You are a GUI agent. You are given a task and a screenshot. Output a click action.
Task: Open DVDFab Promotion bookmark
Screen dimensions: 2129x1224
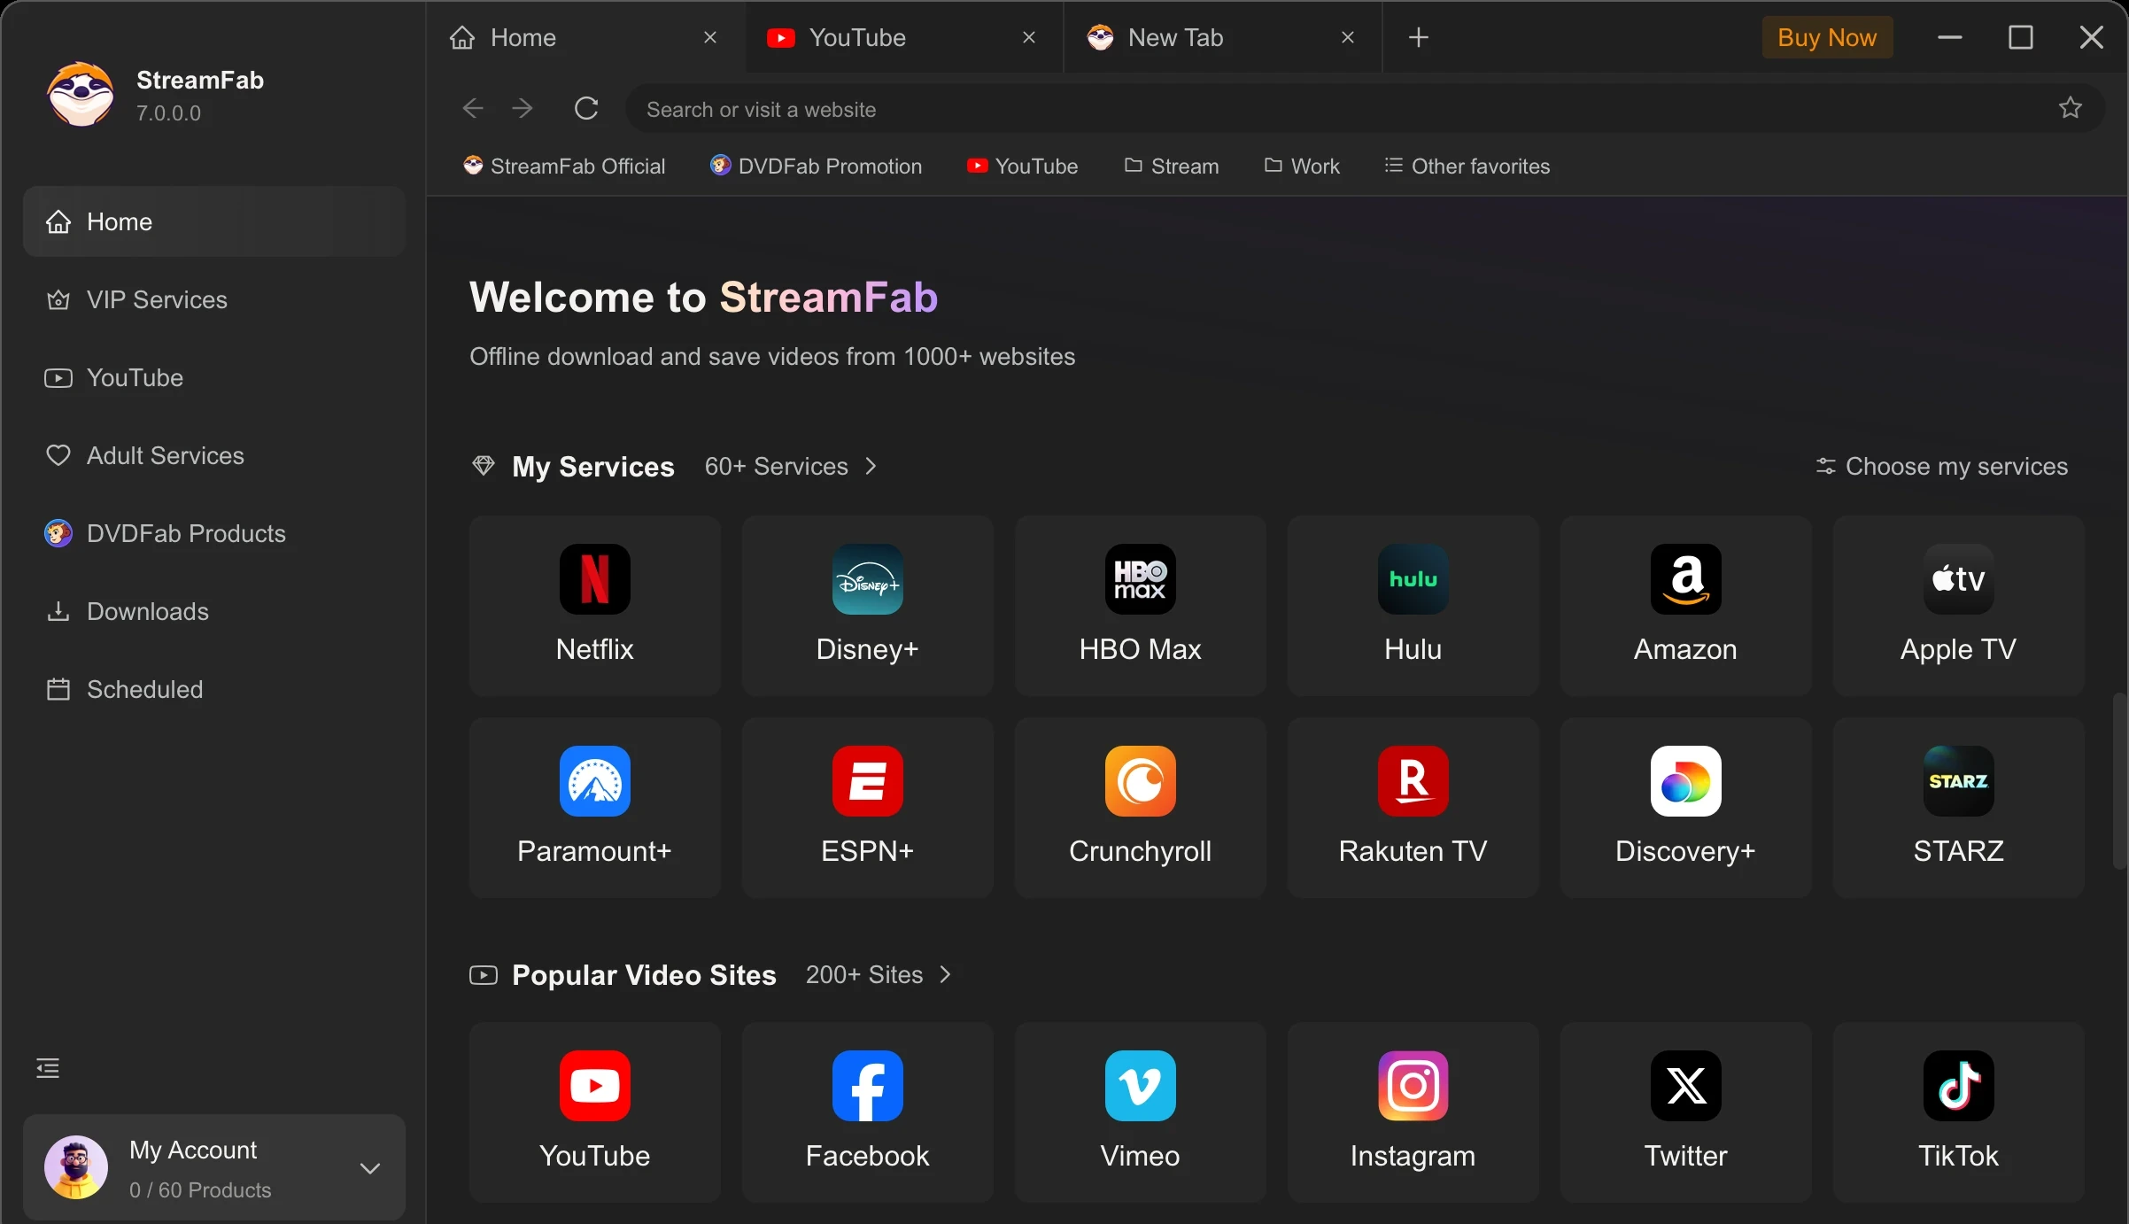[x=816, y=166]
